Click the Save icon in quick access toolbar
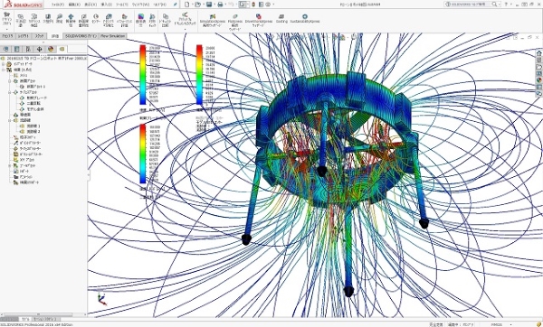The image size is (543, 327). [x=209, y=5]
